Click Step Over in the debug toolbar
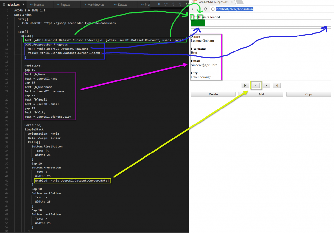334x233 pixels. [x=166, y=4]
